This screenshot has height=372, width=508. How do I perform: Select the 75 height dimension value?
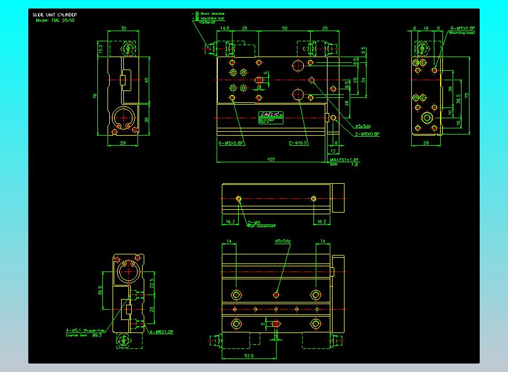pos(467,96)
